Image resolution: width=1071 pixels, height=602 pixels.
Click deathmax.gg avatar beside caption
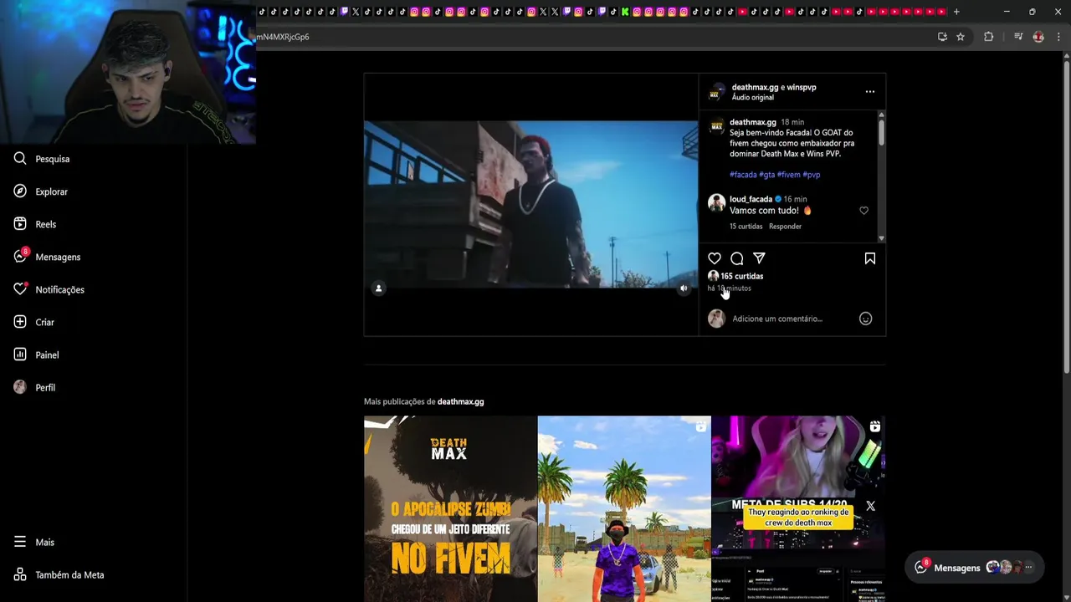[x=716, y=126]
